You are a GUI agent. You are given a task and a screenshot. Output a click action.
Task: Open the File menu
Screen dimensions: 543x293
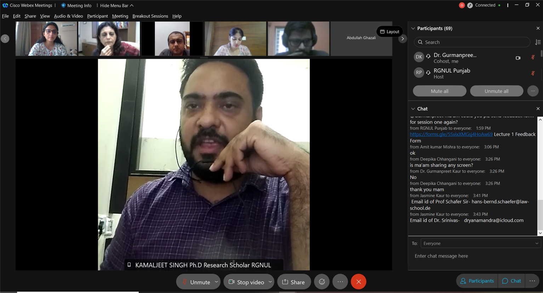point(5,16)
